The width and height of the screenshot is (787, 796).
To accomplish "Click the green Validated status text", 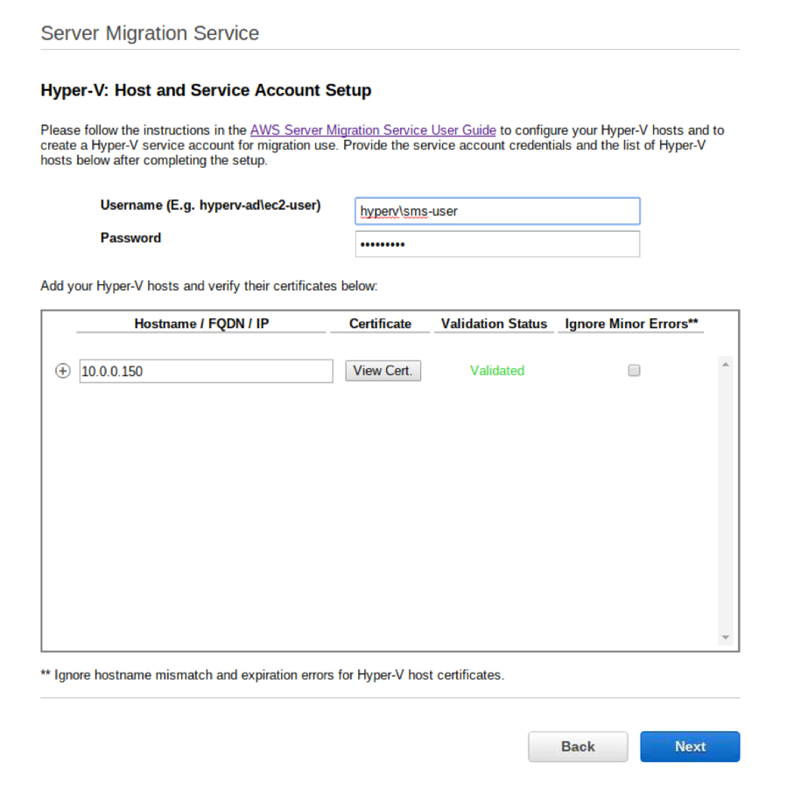I will click(497, 371).
